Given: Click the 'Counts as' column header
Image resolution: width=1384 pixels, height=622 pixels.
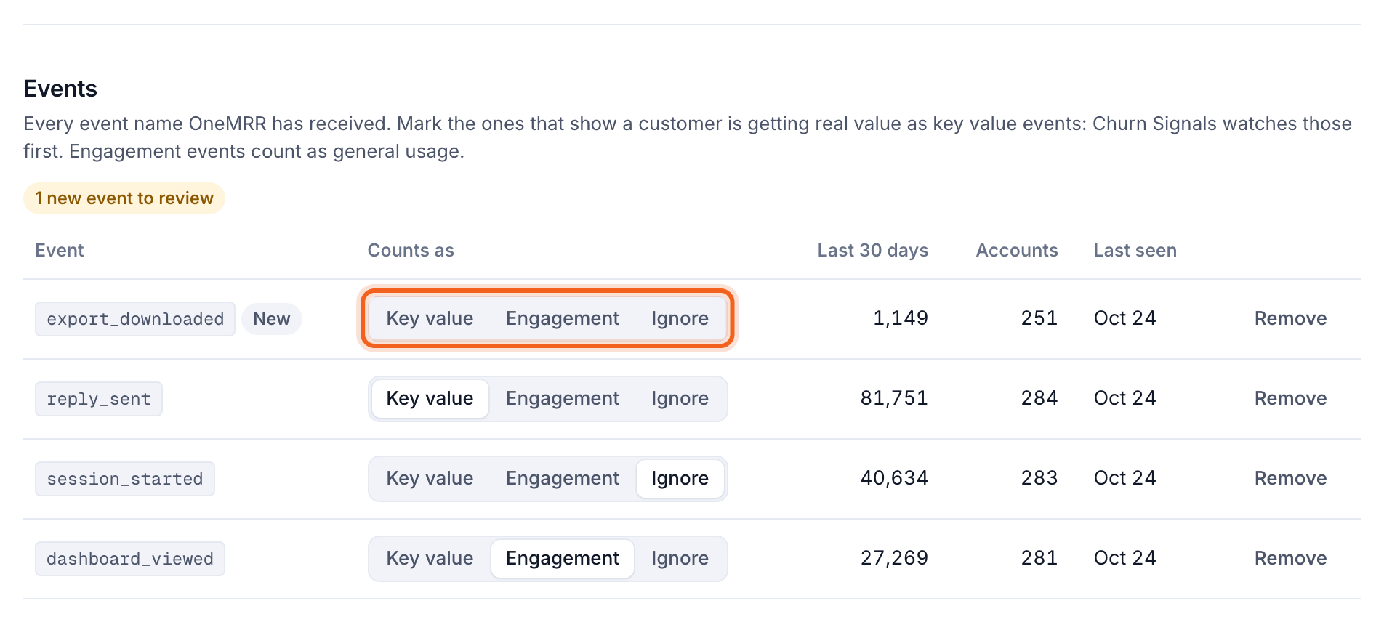Looking at the screenshot, I should (x=411, y=251).
